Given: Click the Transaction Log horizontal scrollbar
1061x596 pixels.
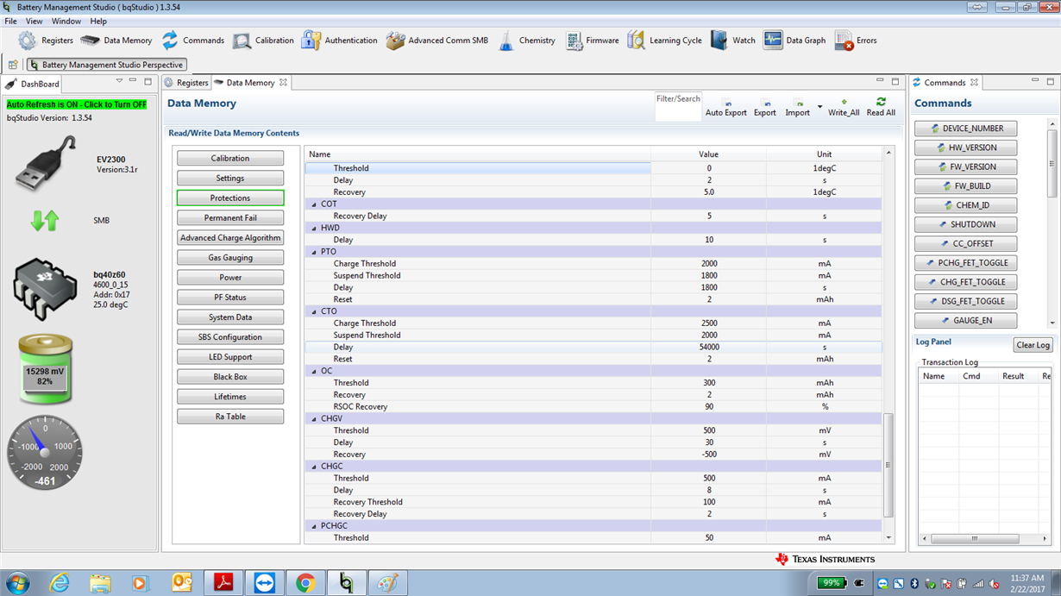Looking at the screenshot, I should pyautogui.click(x=975, y=538).
